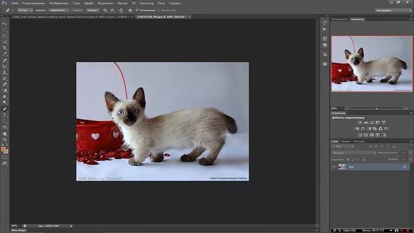Add an Exposure adjustment layer
This screenshot has height=233, width=414.
(x=378, y=122)
